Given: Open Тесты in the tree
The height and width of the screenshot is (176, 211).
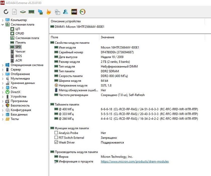Looking at the screenshot, I should (x=15, y=119).
